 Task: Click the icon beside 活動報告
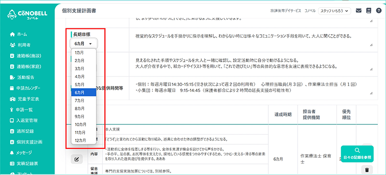(x=12, y=77)
